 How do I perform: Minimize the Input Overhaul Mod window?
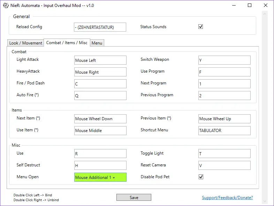tap(234, 6)
